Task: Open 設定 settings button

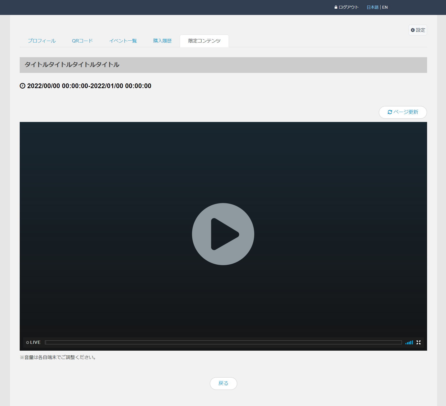Action: click(418, 30)
